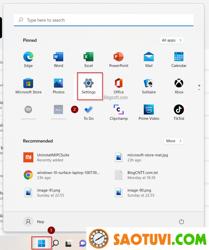The height and width of the screenshot is (250, 209).
Task: Click the Windows Start button on taskbar
Action: pos(41,243)
